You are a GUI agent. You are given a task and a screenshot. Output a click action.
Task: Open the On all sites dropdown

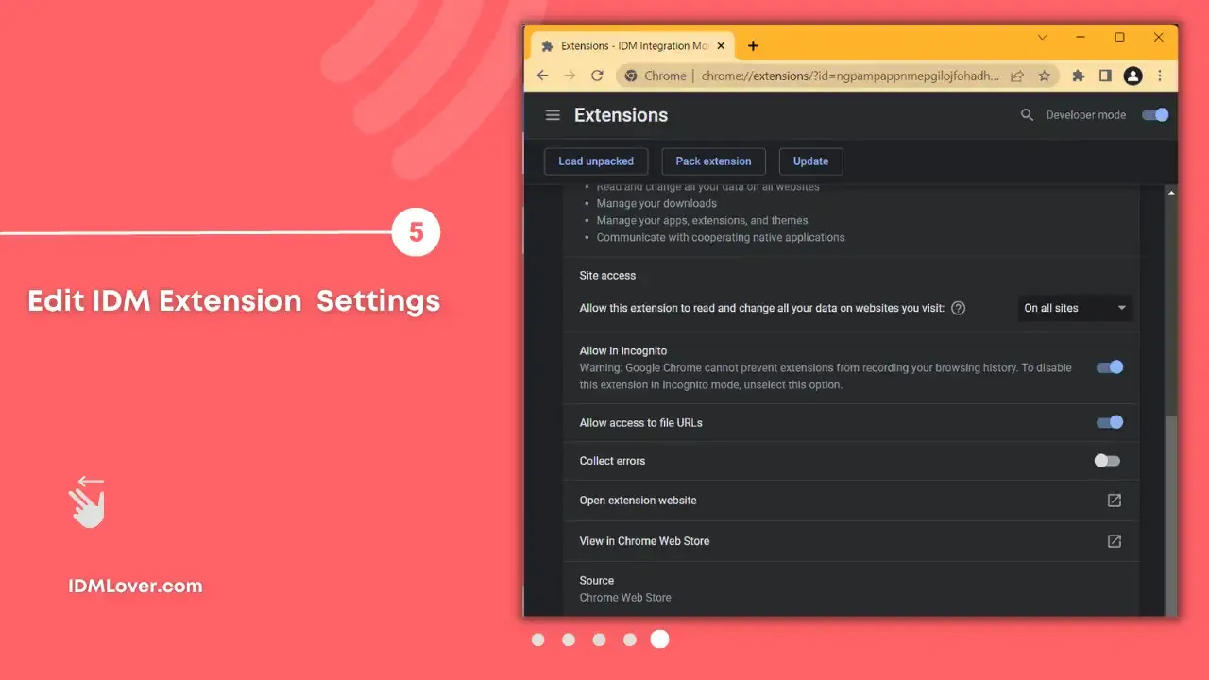point(1074,307)
